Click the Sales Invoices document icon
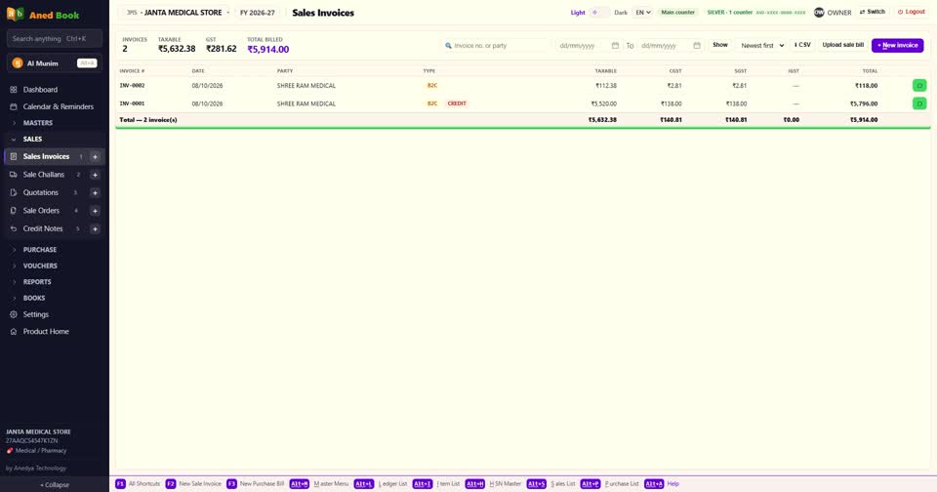 pyautogui.click(x=13, y=156)
